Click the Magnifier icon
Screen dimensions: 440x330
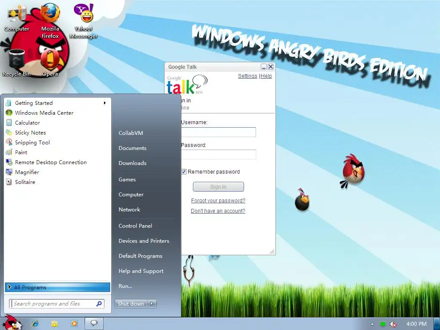point(9,172)
